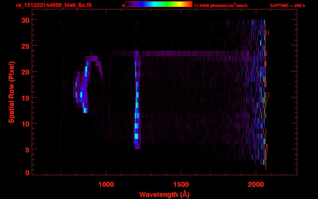Click the file name ra_151222144656_hisb_lin.fit
Image resolution: width=318 pixels, height=199 pixels.
[x=54, y=5]
